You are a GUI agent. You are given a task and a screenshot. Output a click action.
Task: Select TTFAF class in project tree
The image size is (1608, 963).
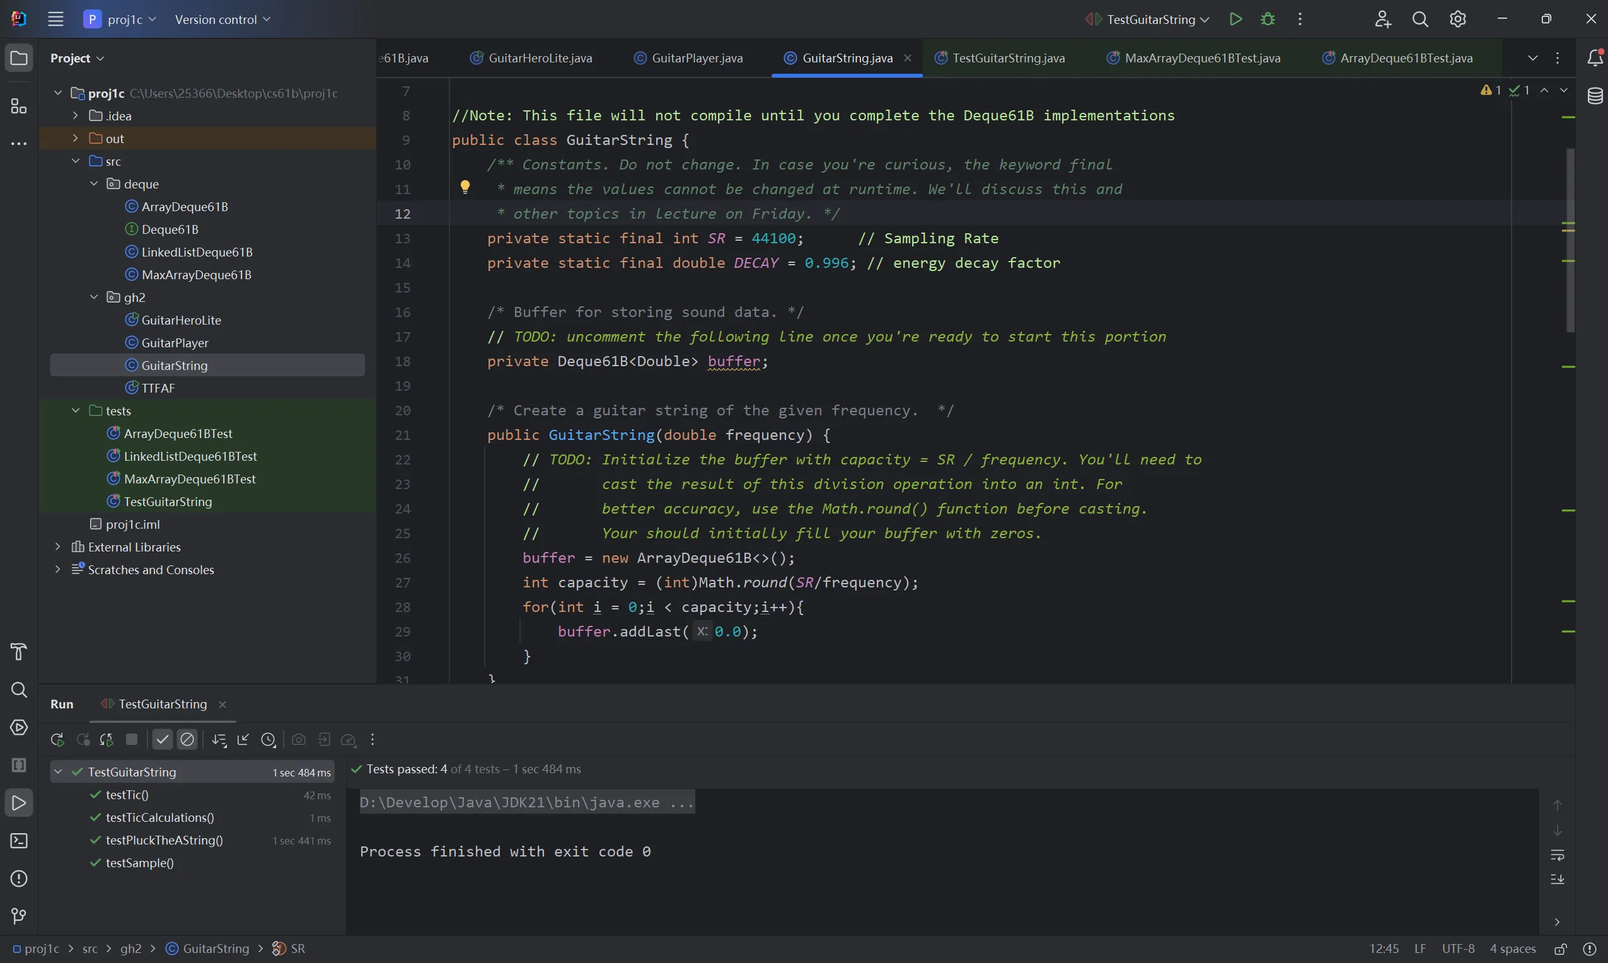158,388
